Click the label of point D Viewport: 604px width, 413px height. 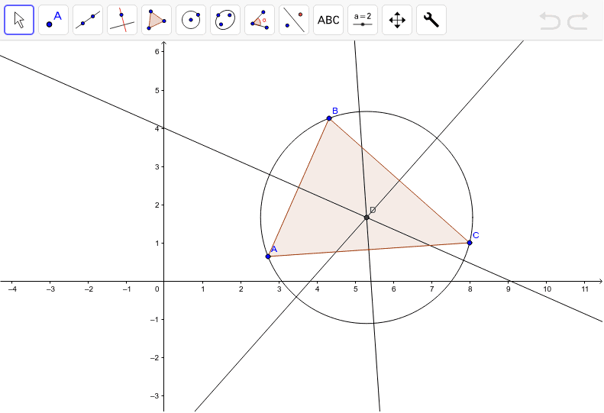coord(373,210)
